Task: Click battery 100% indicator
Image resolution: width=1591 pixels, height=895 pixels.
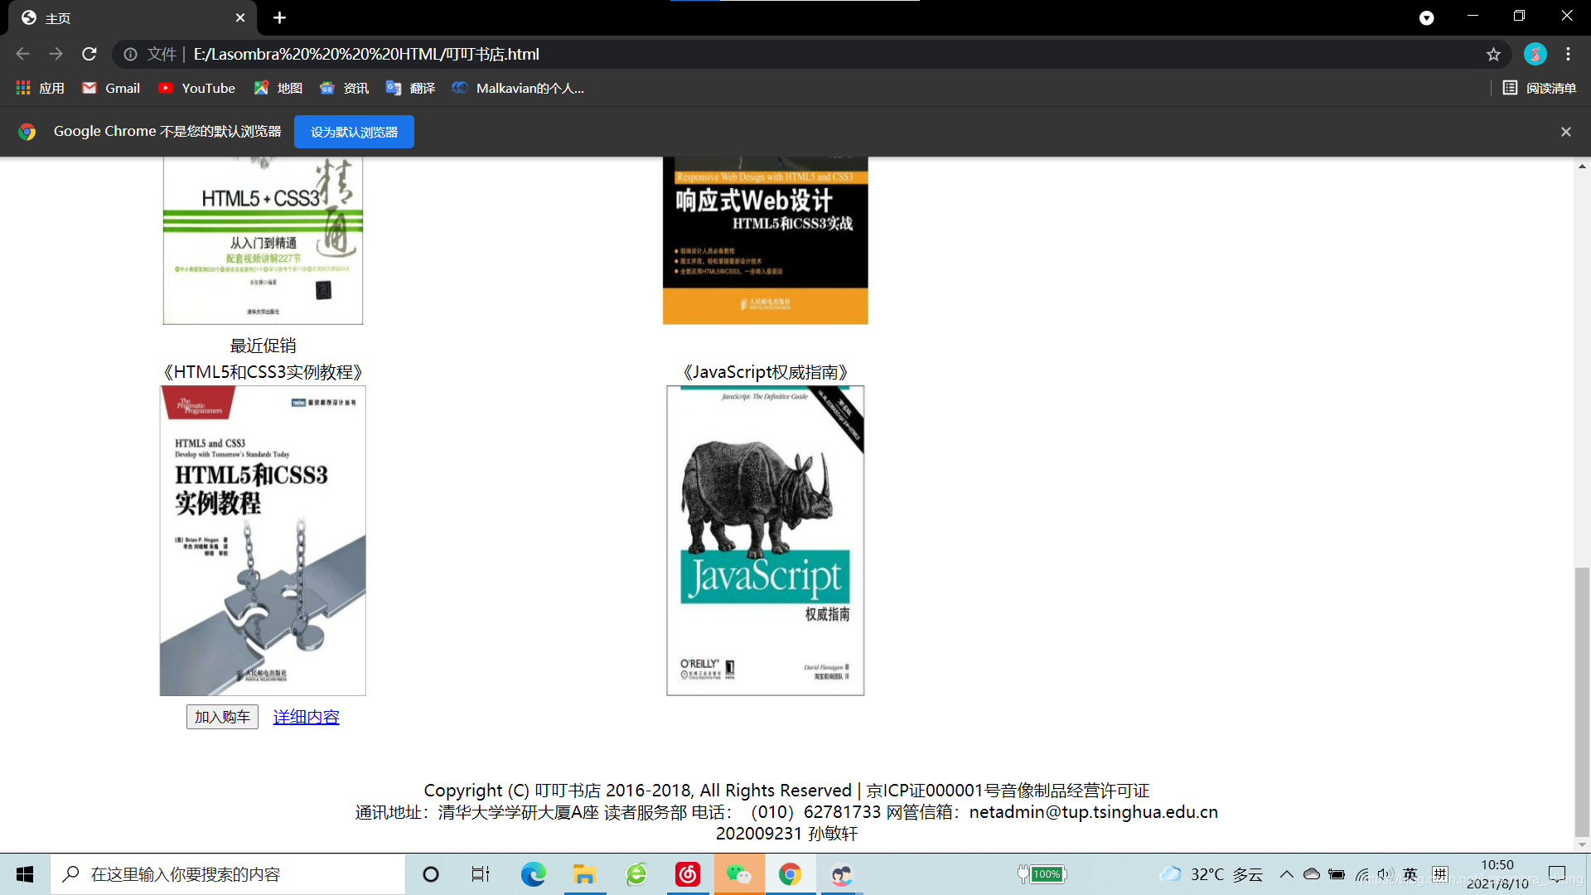Action: coord(1042,874)
